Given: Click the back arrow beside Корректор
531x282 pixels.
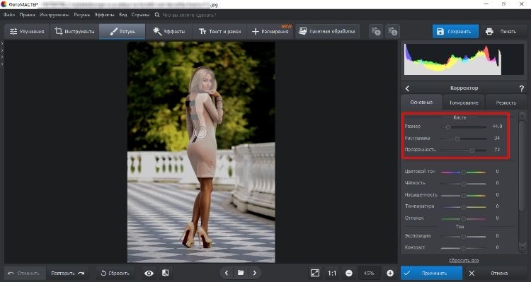Looking at the screenshot, I should click(x=407, y=88).
